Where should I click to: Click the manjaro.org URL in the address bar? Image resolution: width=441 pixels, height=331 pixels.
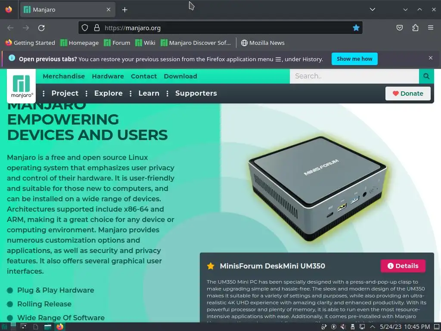133,28
